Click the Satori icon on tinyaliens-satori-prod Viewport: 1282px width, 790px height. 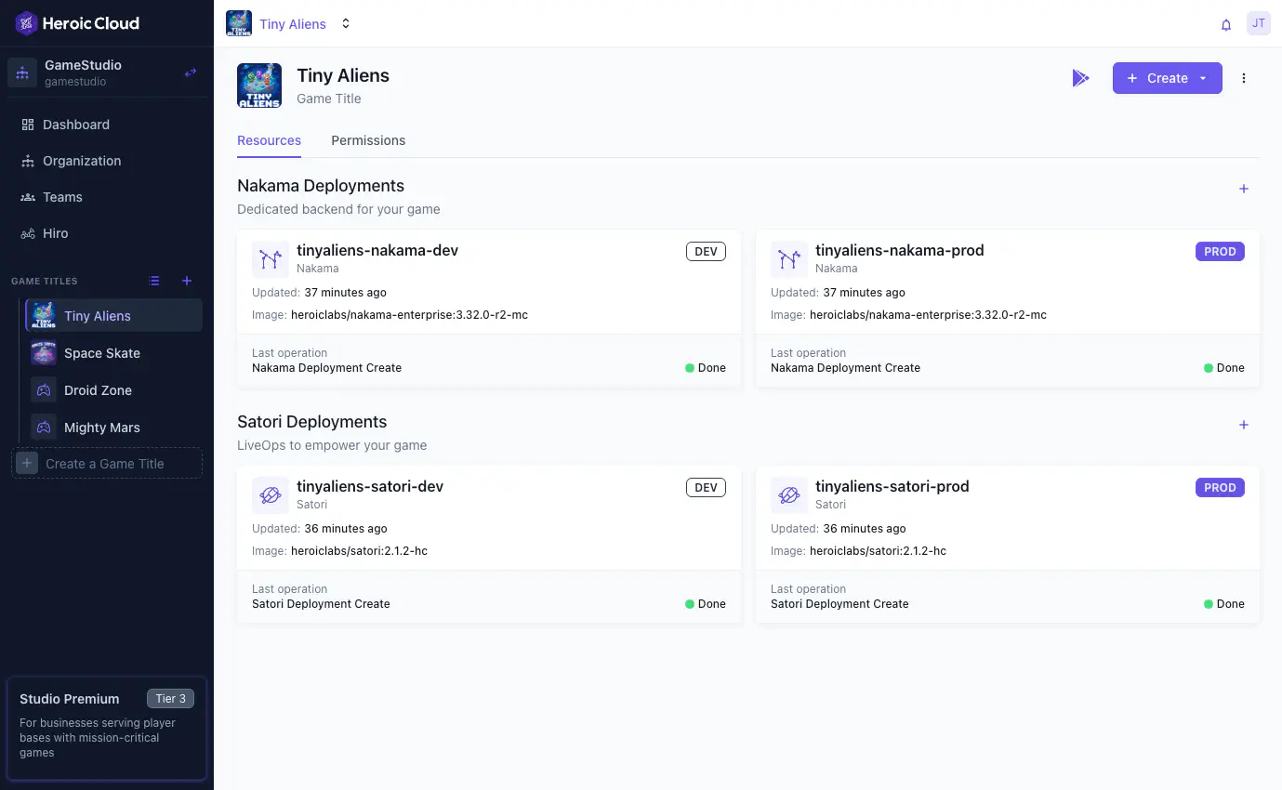788,495
